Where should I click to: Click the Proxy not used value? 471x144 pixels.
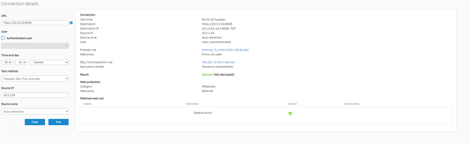(x=212, y=54)
